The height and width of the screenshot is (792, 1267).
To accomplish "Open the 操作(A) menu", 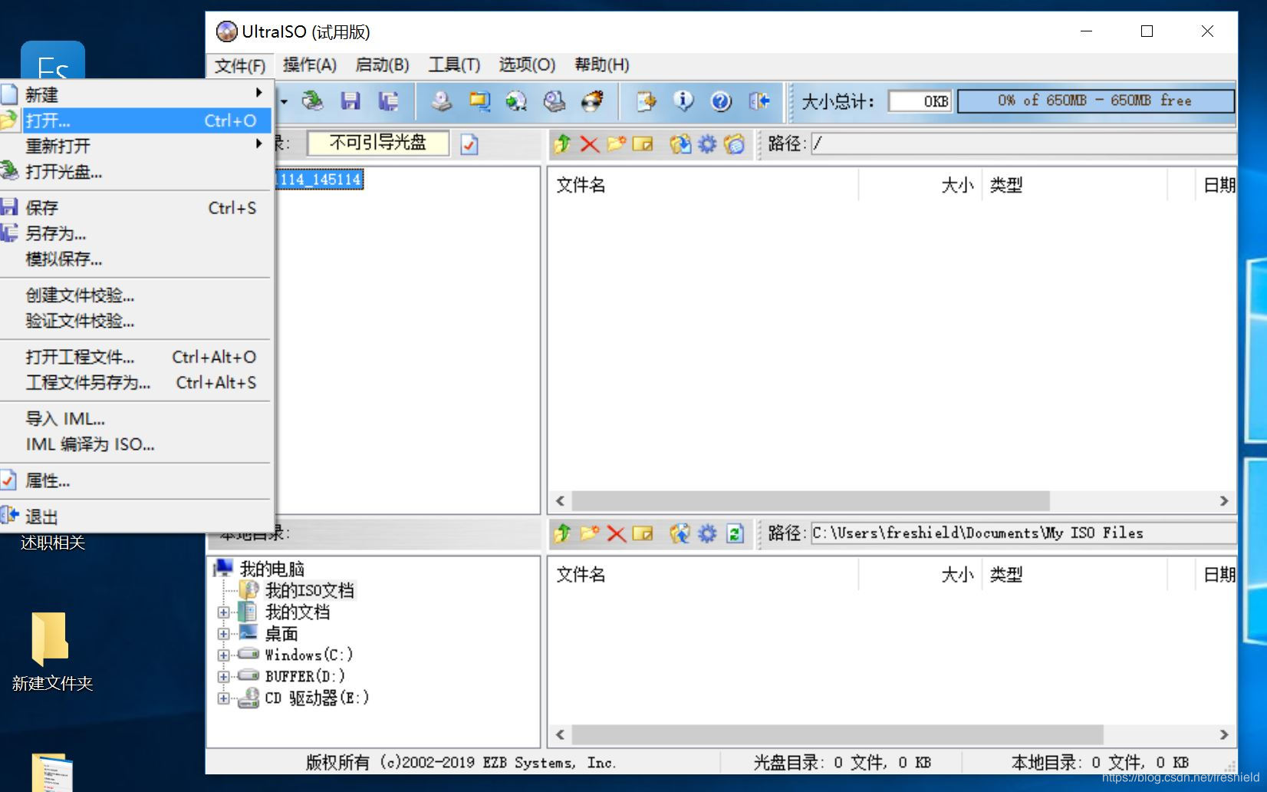I will (310, 65).
